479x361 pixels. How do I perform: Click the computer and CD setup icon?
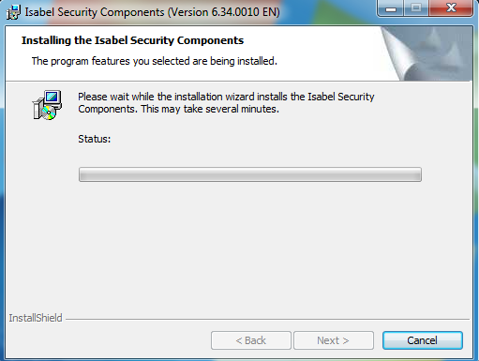coord(47,105)
